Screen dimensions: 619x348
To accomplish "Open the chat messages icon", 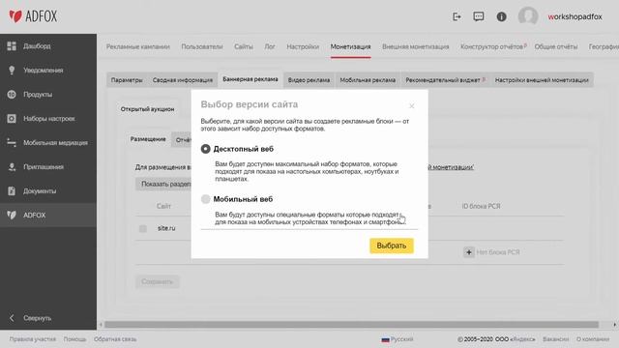I will pos(479,16).
